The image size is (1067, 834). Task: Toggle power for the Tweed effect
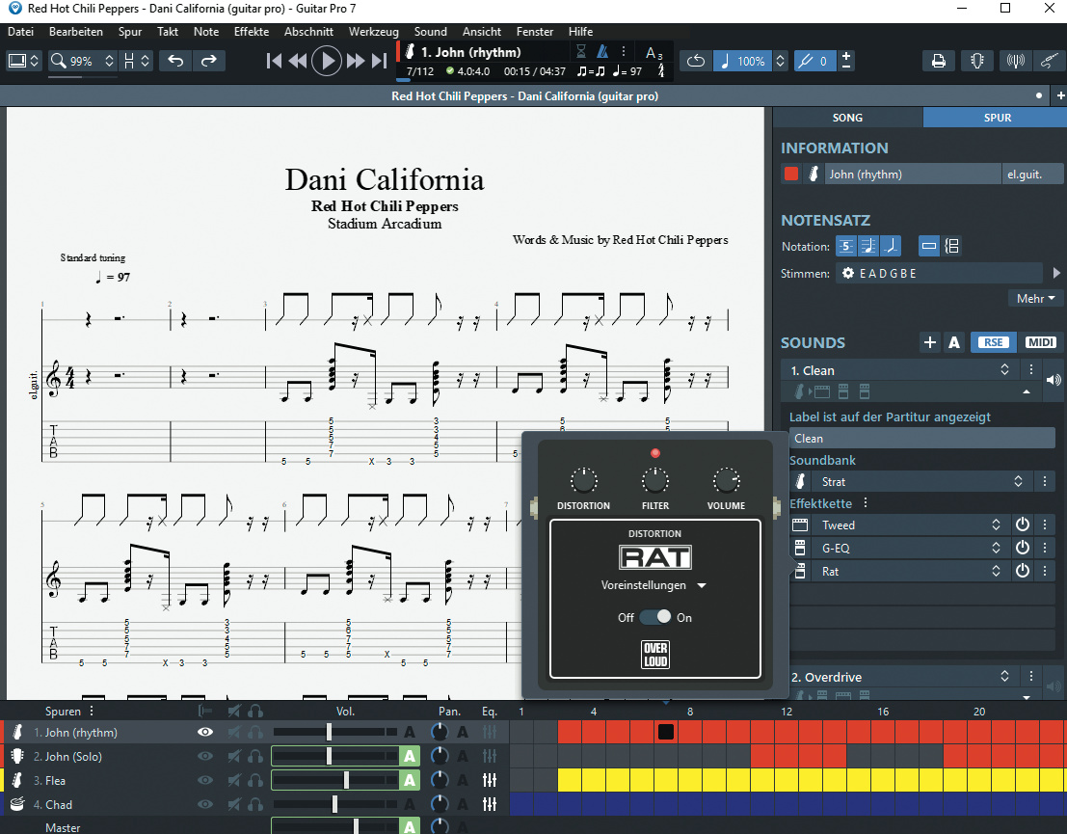pos(1023,525)
